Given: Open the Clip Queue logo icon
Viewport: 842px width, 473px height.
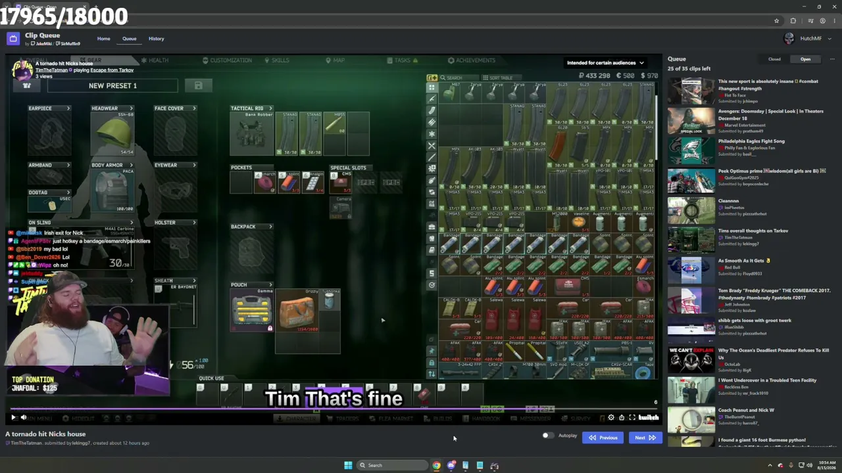Looking at the screenshot, I should coord(13,39).
